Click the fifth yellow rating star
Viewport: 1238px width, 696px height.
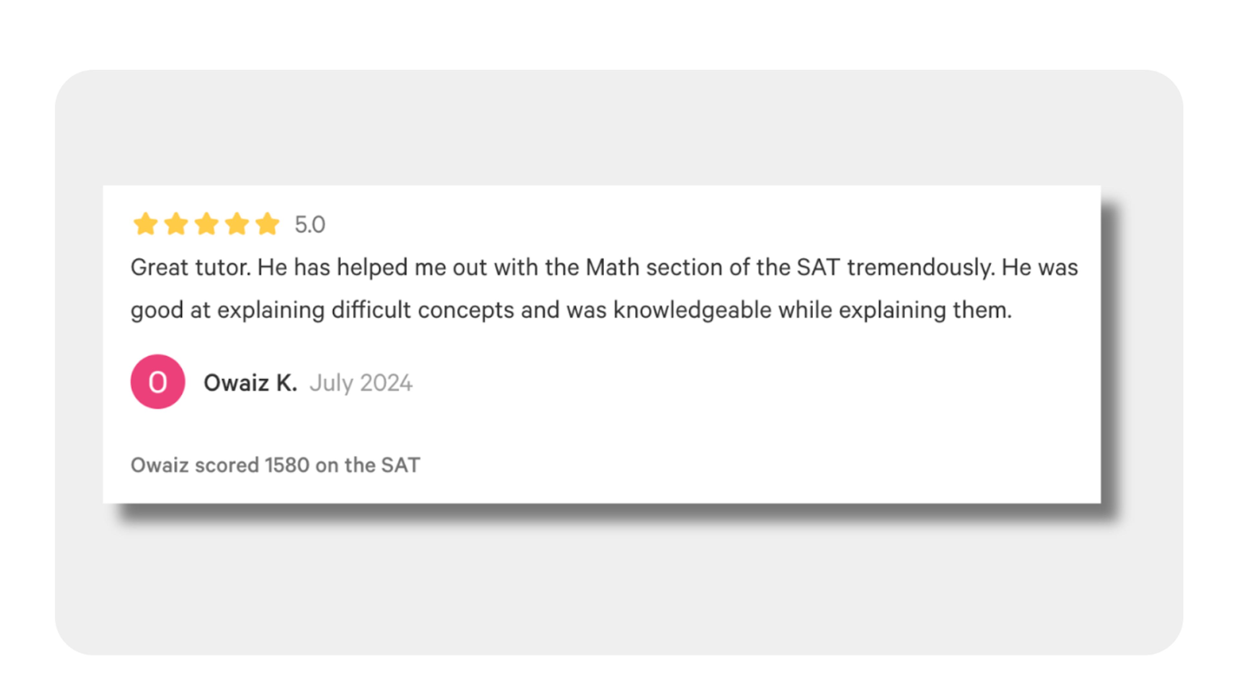(267, 224)
